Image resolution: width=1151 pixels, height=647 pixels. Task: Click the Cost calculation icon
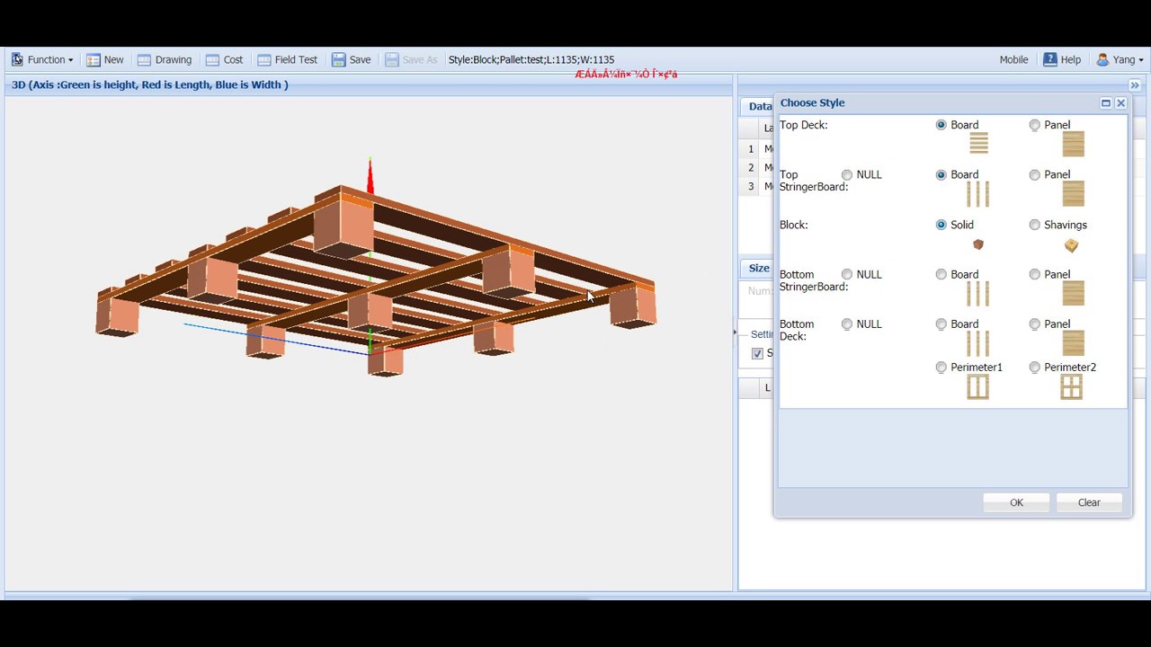tap(212, 60)
